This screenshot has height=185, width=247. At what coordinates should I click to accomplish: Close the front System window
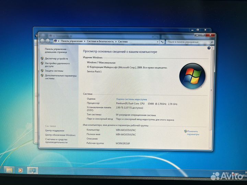click(x=210, y=35)
